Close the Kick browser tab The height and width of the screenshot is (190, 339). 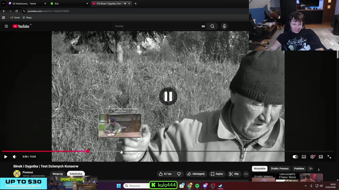tap(87, 4)
